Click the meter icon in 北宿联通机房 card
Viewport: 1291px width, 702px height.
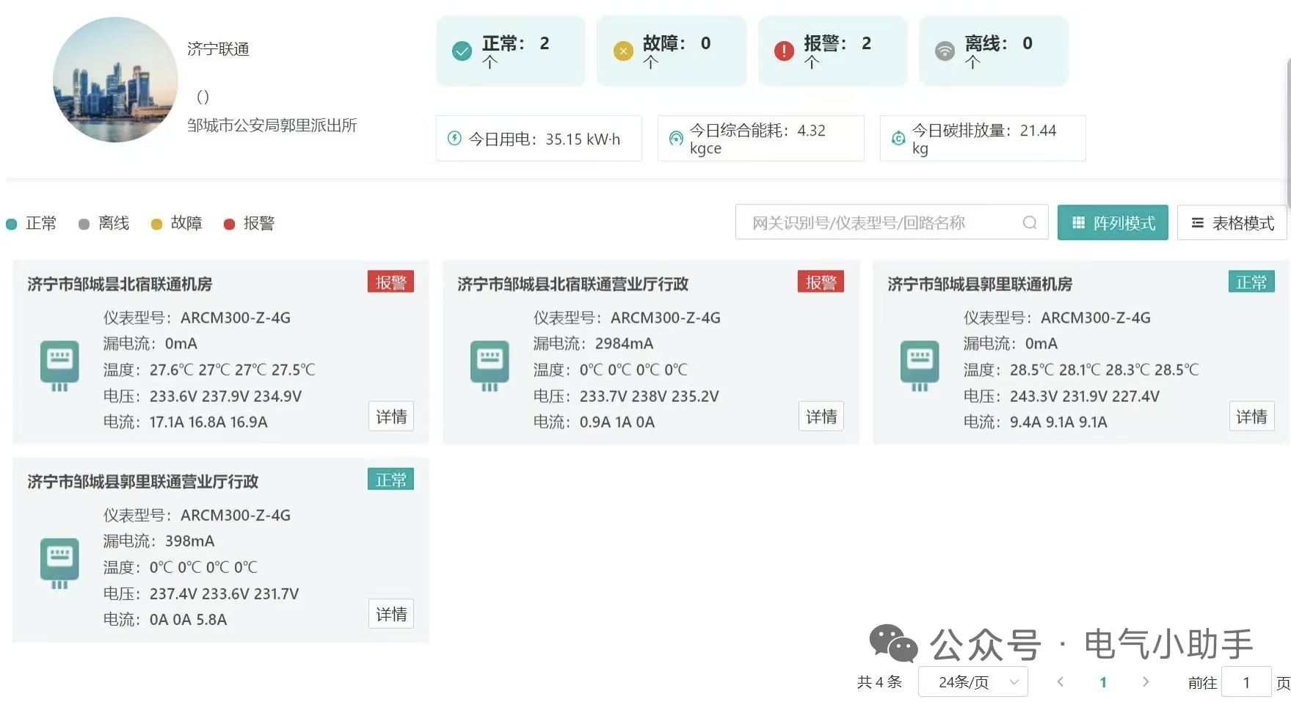[59, 366]
